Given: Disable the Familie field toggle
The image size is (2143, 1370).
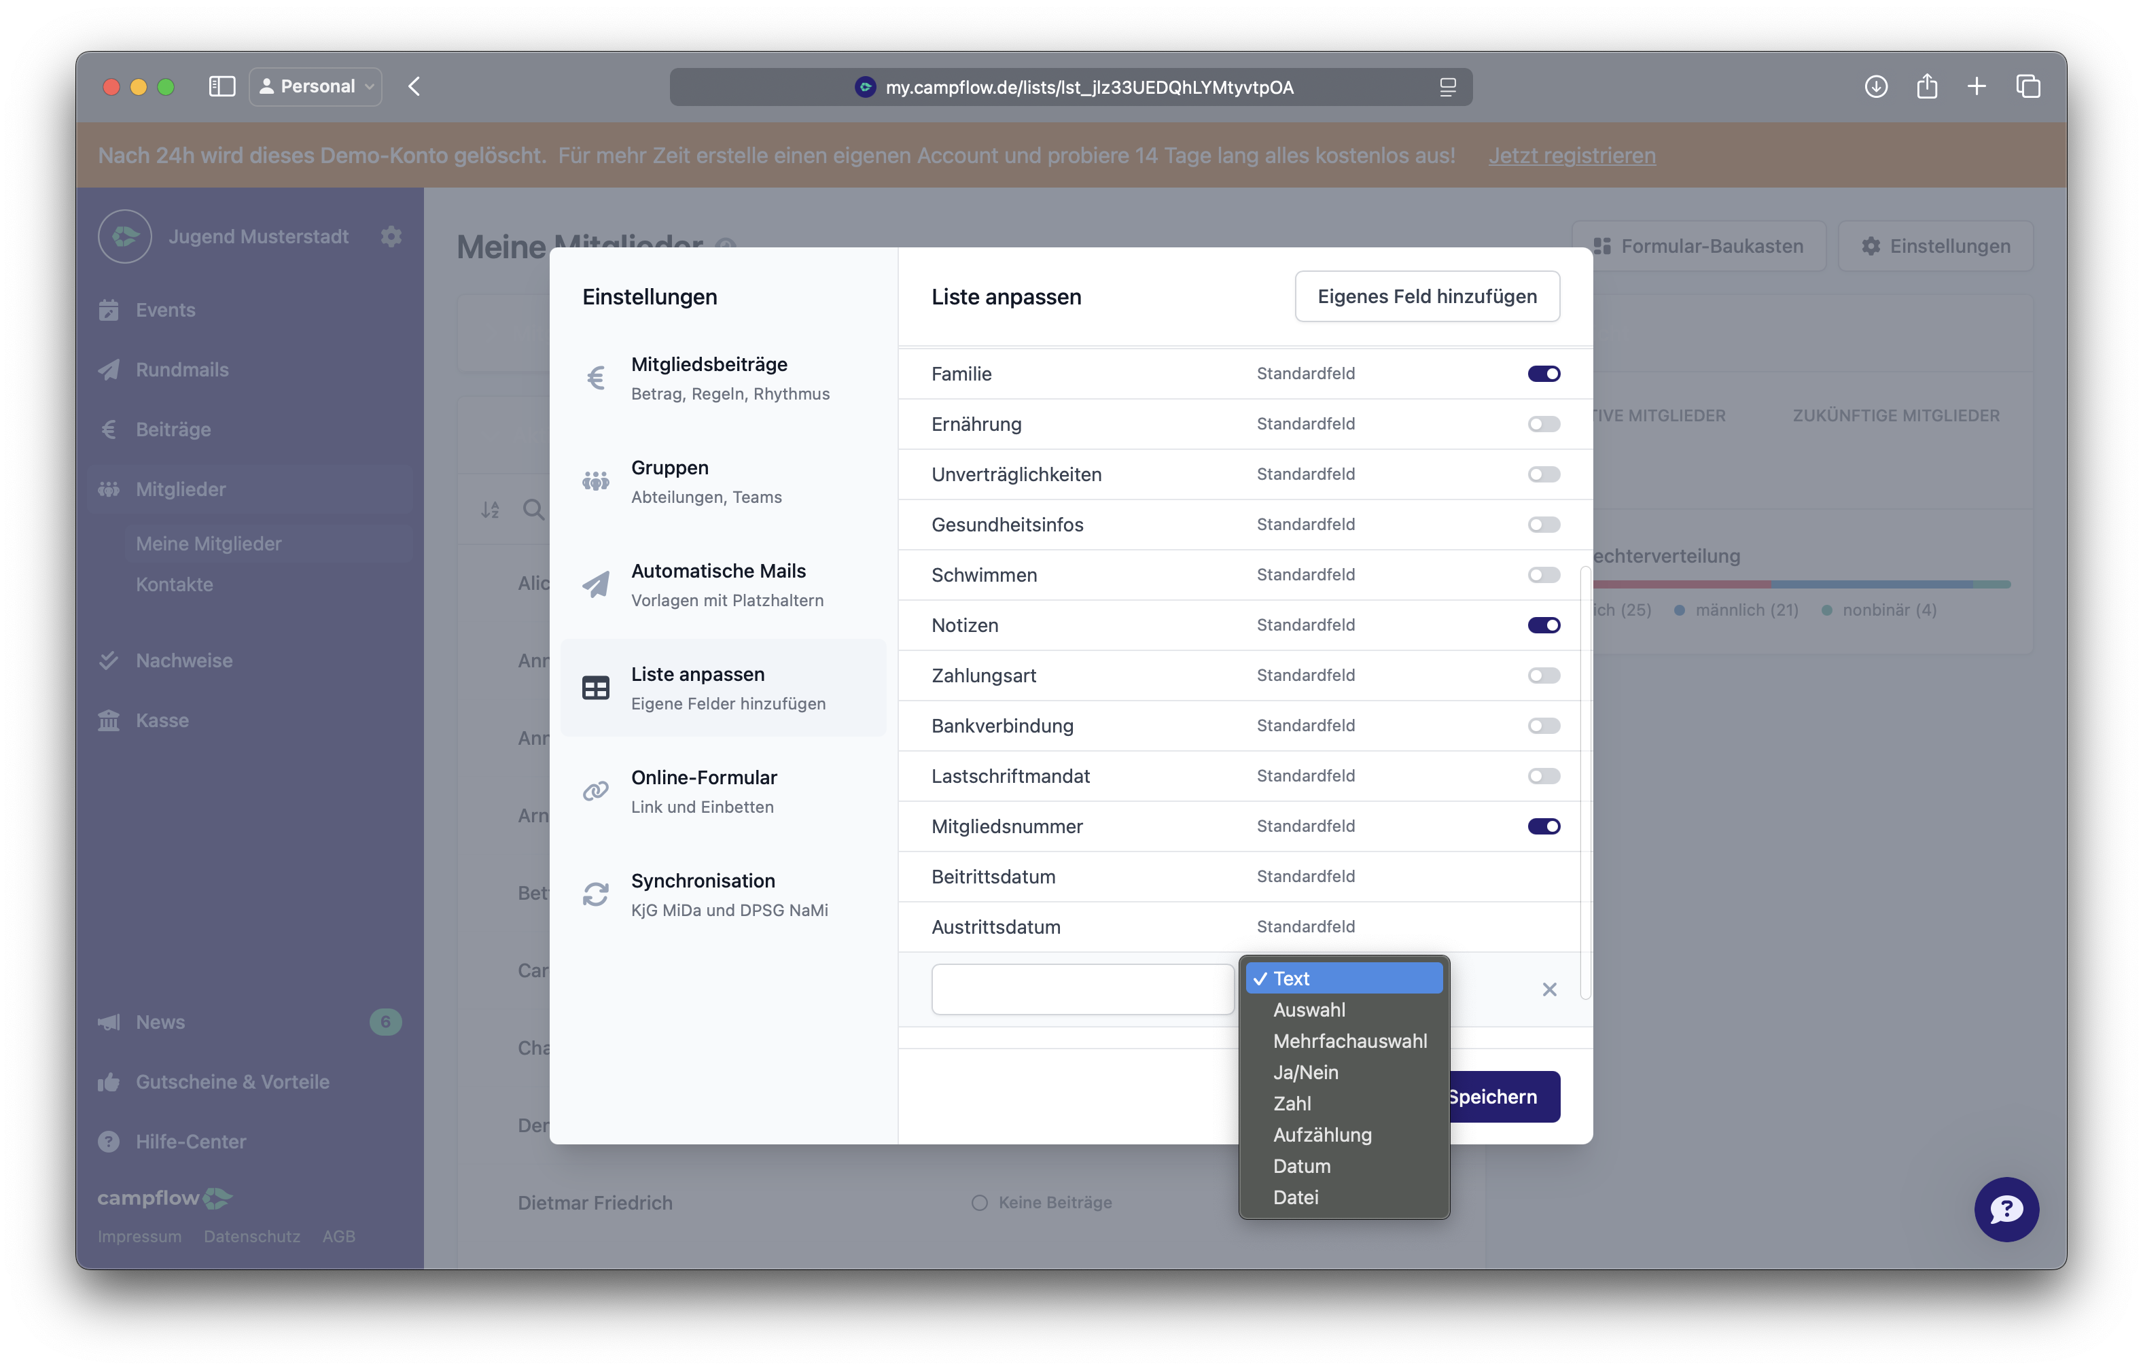Looking at the screenshot, I should [1544, 374].
